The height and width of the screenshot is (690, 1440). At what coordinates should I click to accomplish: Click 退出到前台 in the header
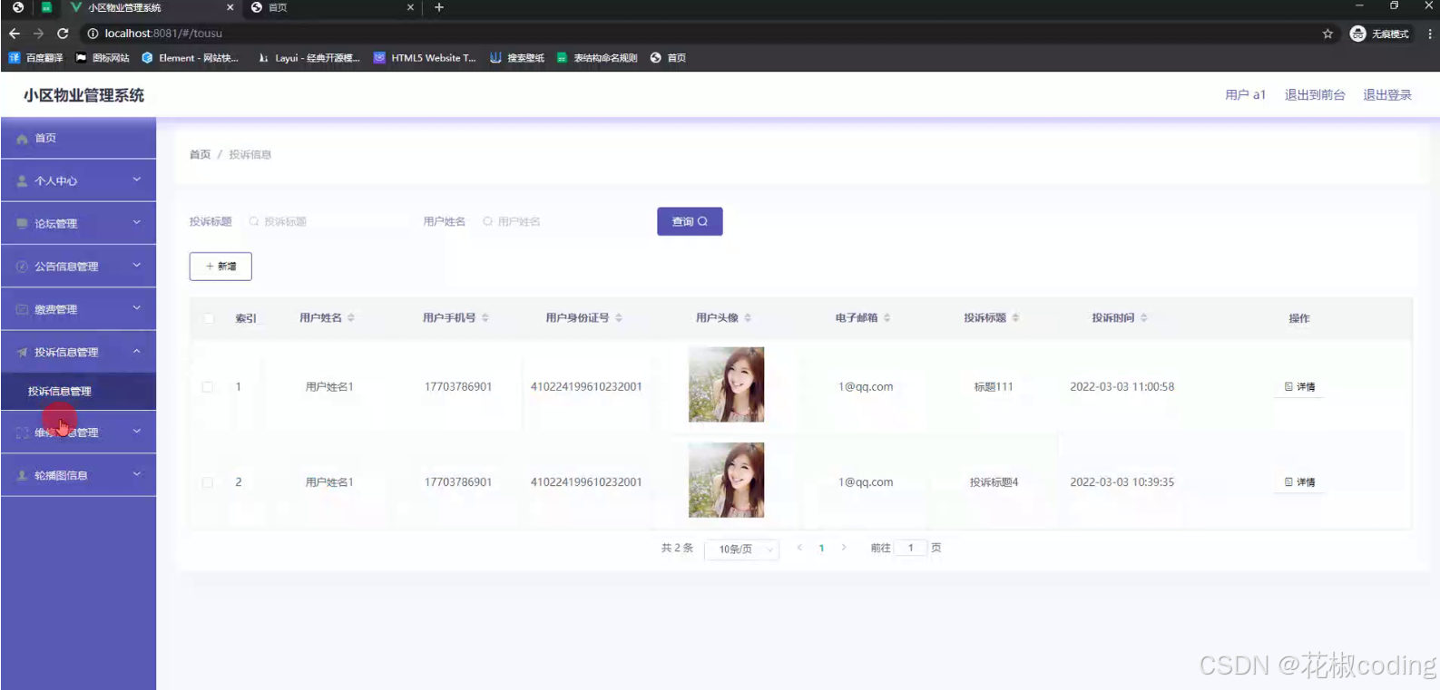tap(1315, 95)
